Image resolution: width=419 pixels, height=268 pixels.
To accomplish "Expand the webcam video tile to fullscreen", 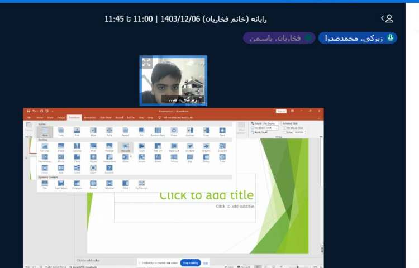I will [146, 63].
